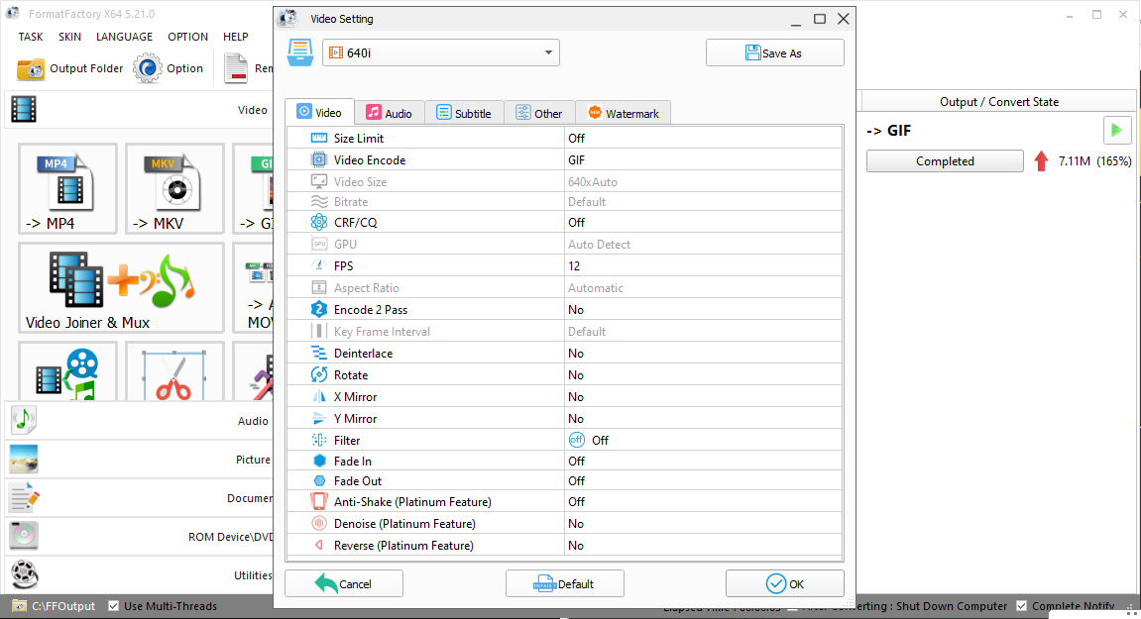Viewport: 1141px width, 619px height.
Task: Open the Video Encode GIF value
Action: point(702,160)
